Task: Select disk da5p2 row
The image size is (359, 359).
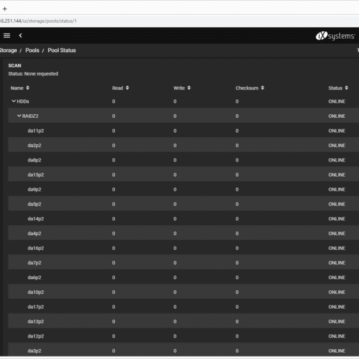Action: coord(183,204)
